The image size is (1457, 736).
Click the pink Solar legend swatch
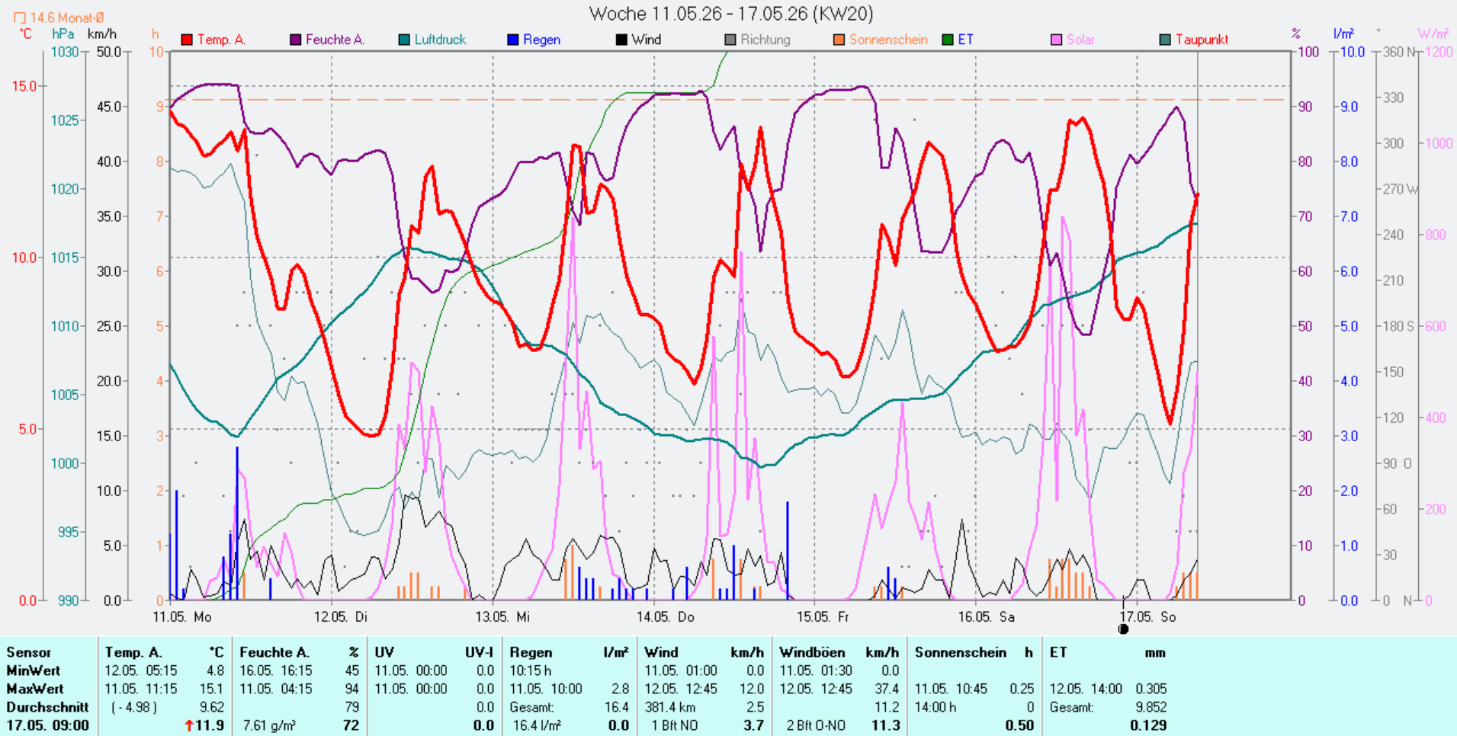tap(1056, 40)
